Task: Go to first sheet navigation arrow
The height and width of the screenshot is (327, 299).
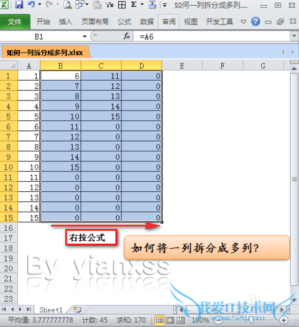Action: pyautogui.click(x=4, y=309)
